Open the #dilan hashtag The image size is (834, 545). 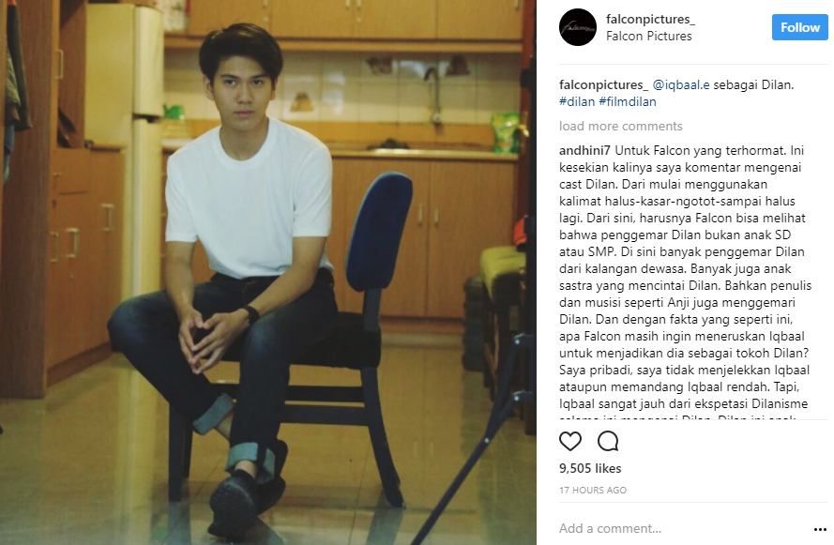(x=577, y=101)
